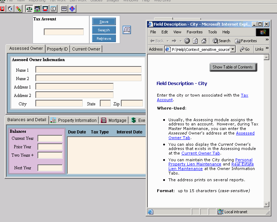Click the E toolbar icon
The image size is (277, 222).
pos(53,9)
